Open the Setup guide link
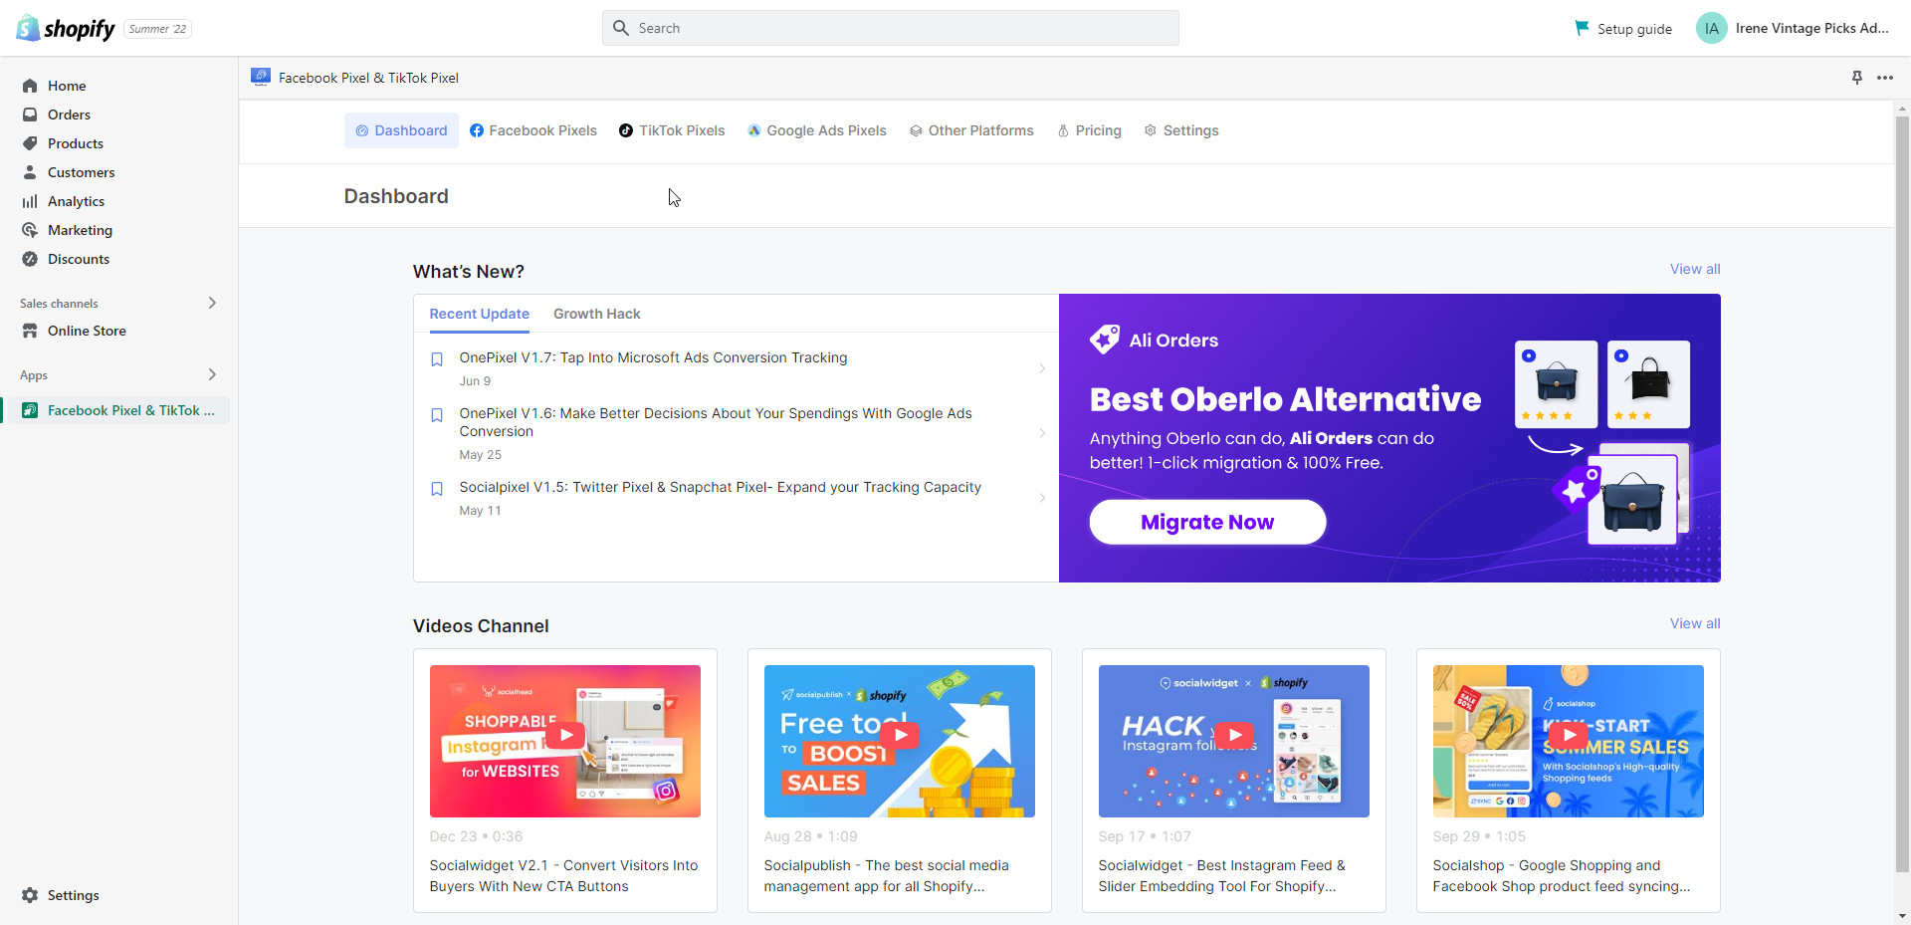Screen dimensions: 1911x925 [x=1623, y=28]
